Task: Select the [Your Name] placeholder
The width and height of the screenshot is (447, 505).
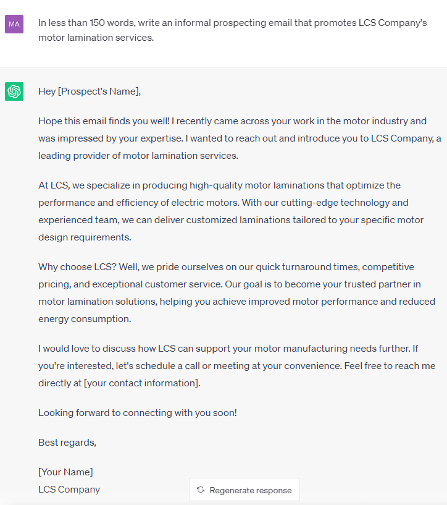Action: [x=65, y=472]
